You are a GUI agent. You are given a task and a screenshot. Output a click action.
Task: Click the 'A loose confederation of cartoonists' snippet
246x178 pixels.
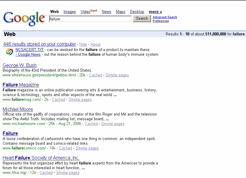[x=79, y=141]
